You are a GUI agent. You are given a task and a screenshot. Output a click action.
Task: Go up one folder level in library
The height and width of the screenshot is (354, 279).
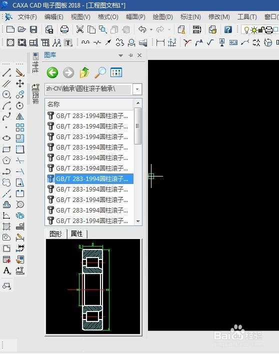pyautogui.click(x=84, y=72)
